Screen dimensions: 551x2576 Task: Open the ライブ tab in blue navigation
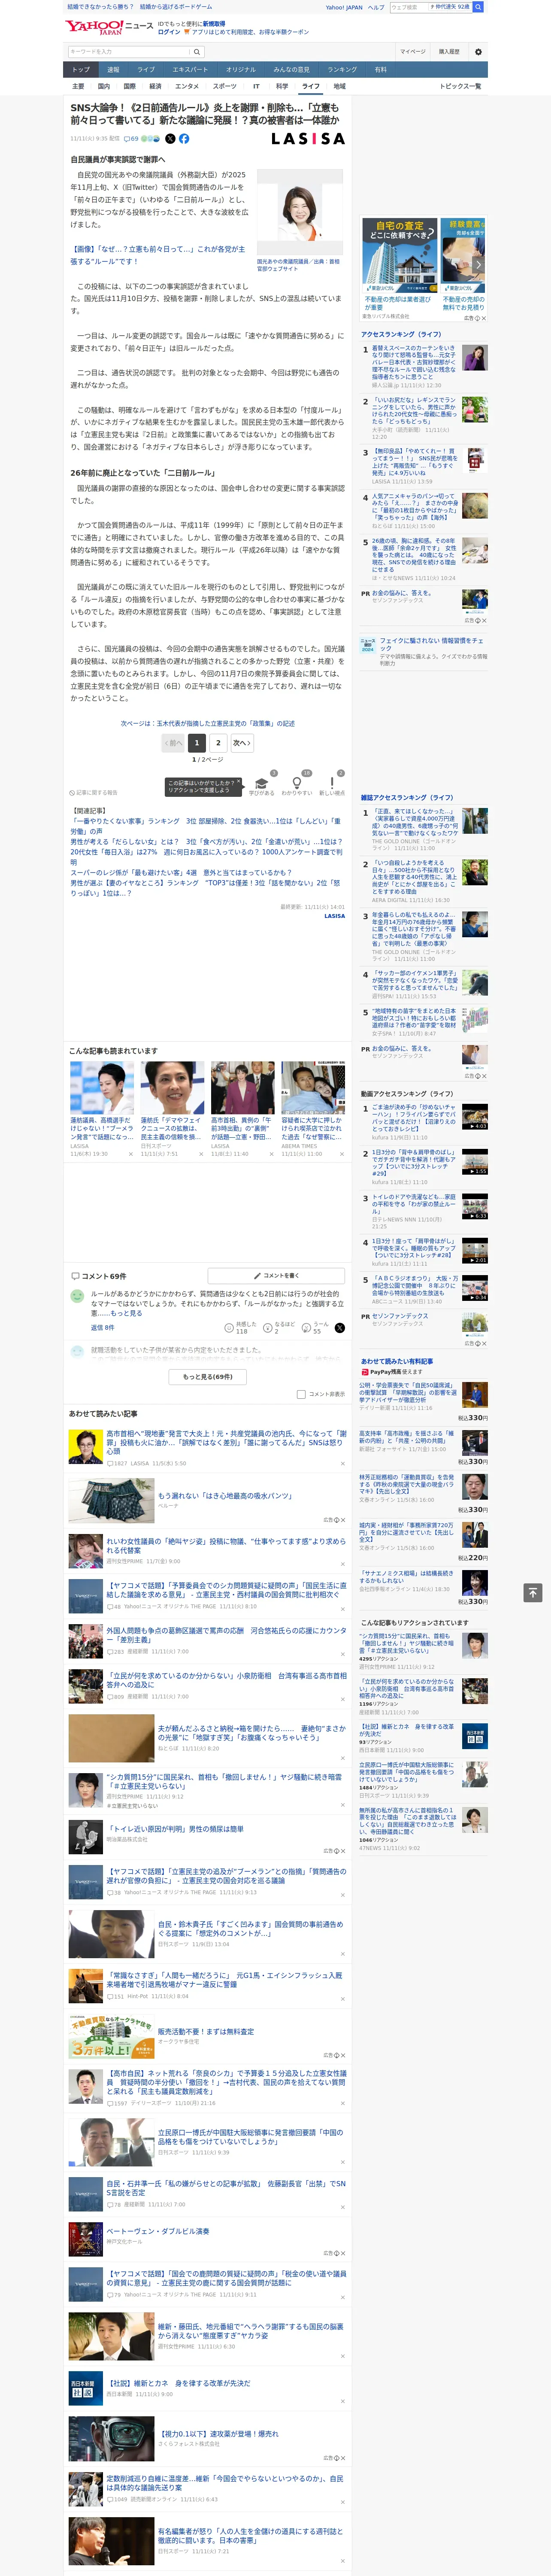[x=146, y=70]
